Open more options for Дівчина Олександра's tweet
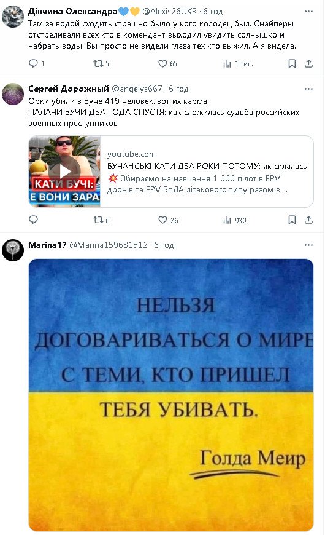 [308, 11]
